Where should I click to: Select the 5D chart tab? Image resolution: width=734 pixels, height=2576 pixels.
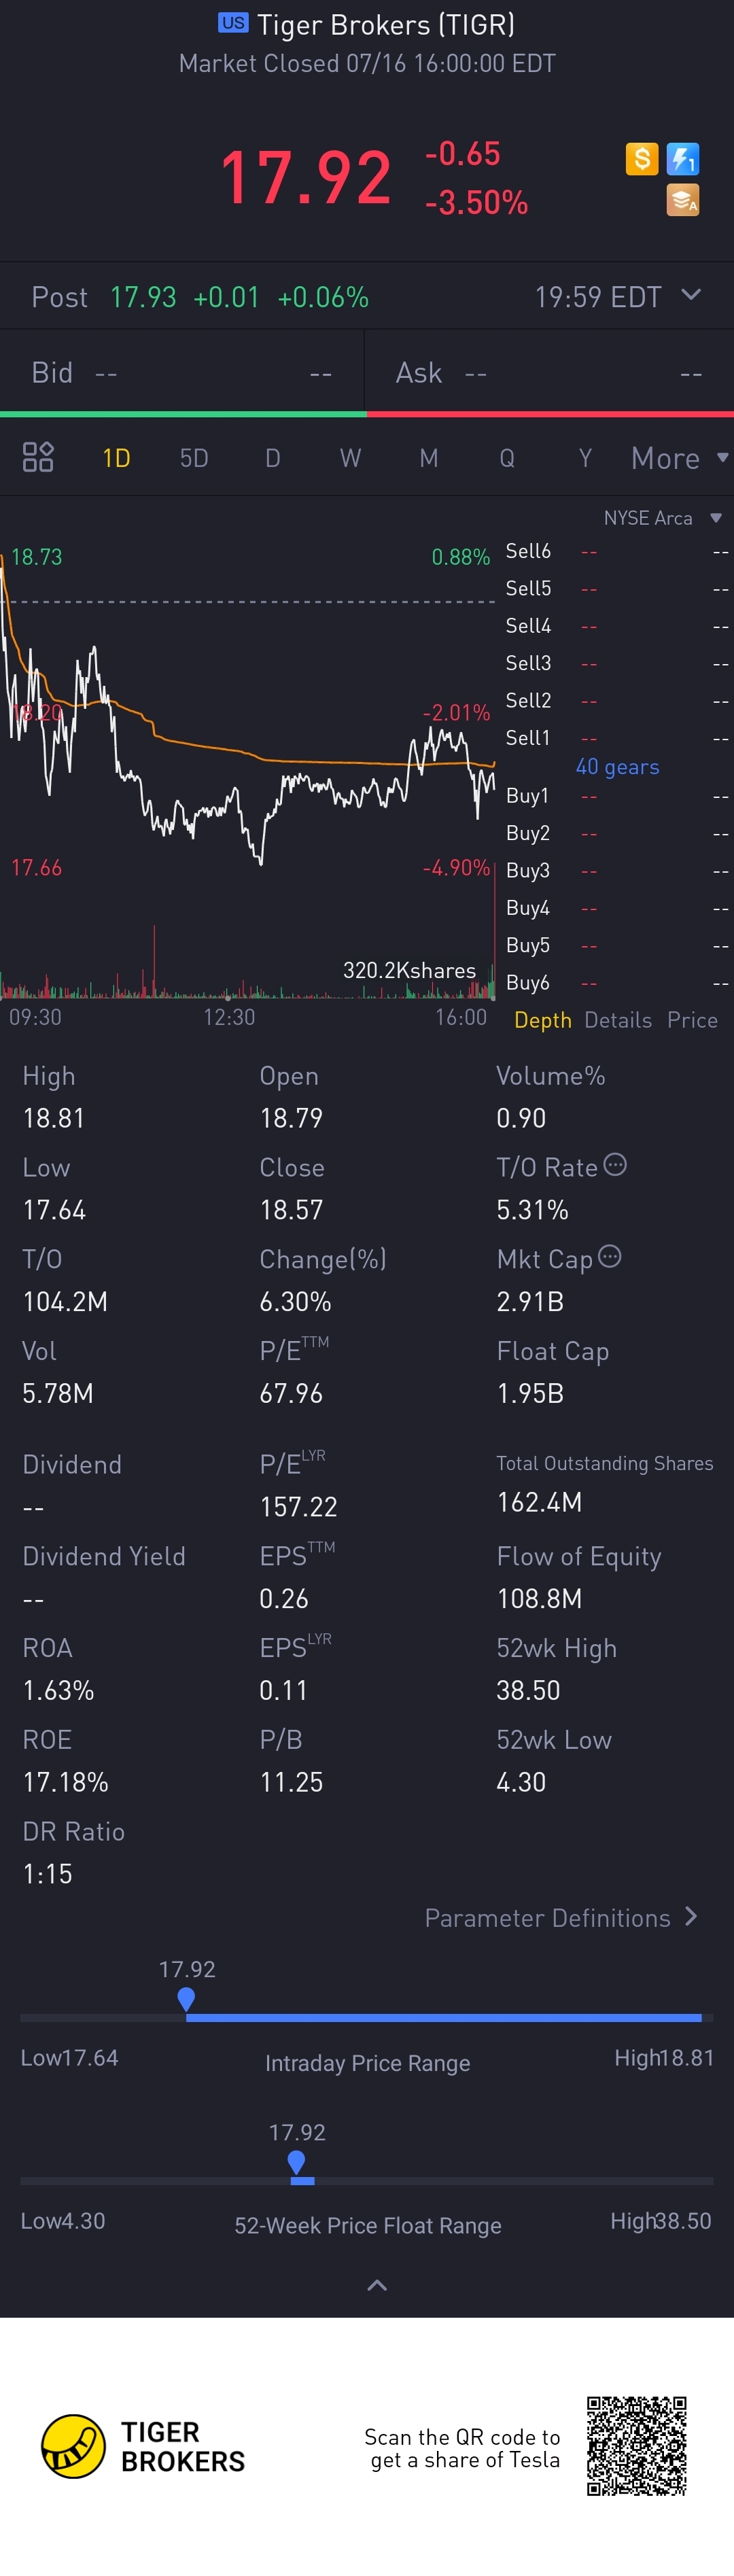click(x=194, y=458)
